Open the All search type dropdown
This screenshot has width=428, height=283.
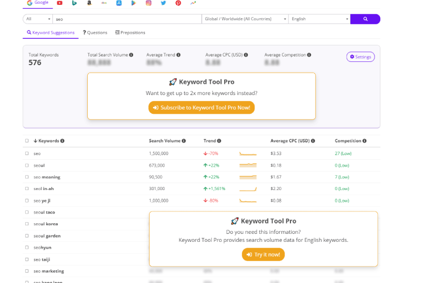click(x=37, y=19)
